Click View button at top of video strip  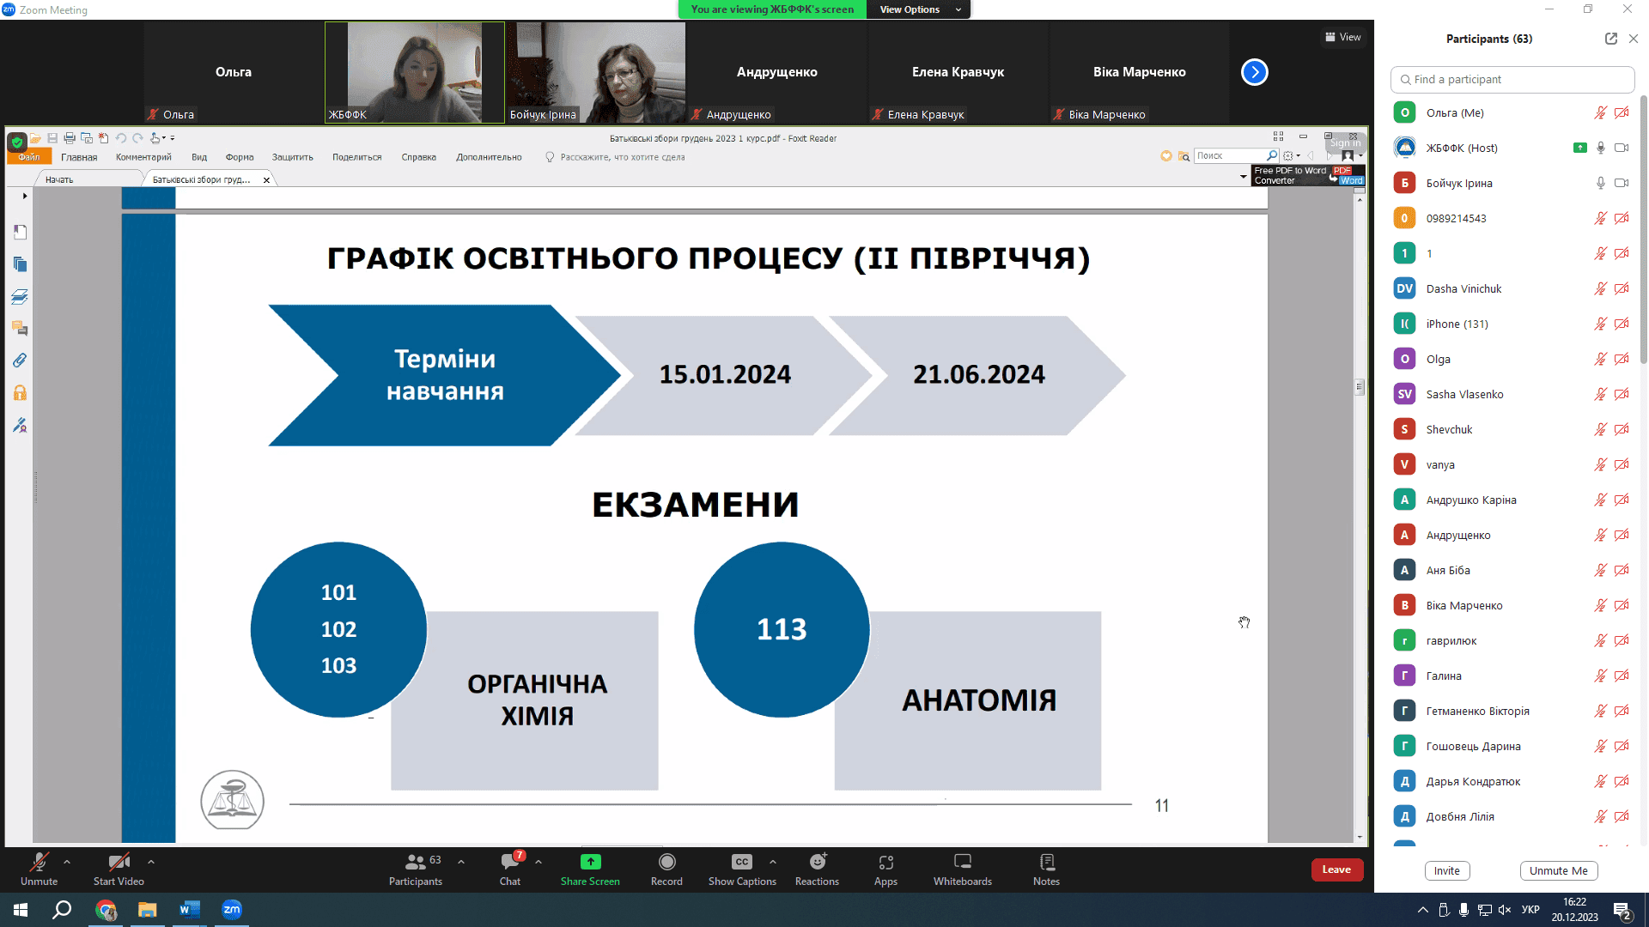click(1343, 37)
